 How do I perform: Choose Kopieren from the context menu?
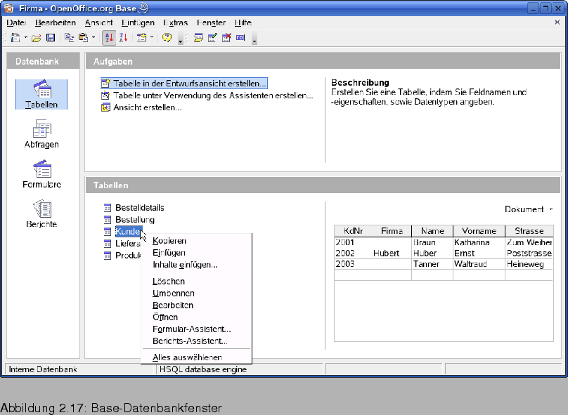[169, 241]
